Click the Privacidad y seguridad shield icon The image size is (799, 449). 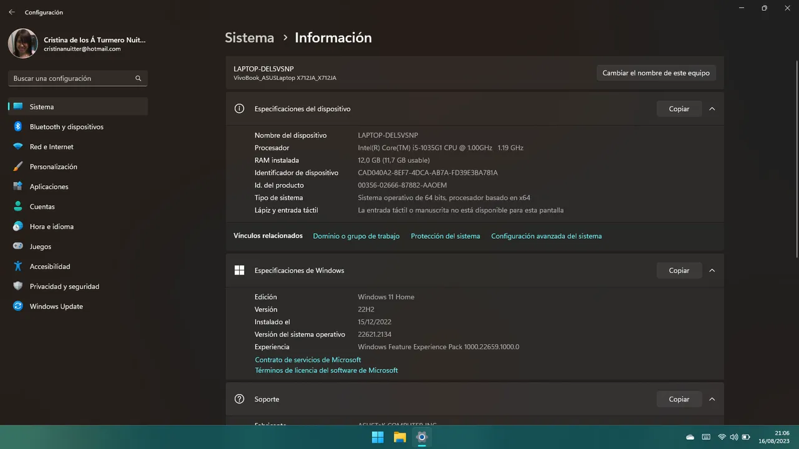click(18, 286)
